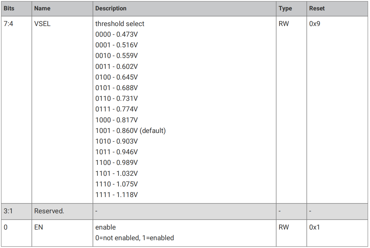This screenshot has height=248, width=370.
Task: Click the '0=not enabled, 1=enabled' text
Action: [135, 238]
